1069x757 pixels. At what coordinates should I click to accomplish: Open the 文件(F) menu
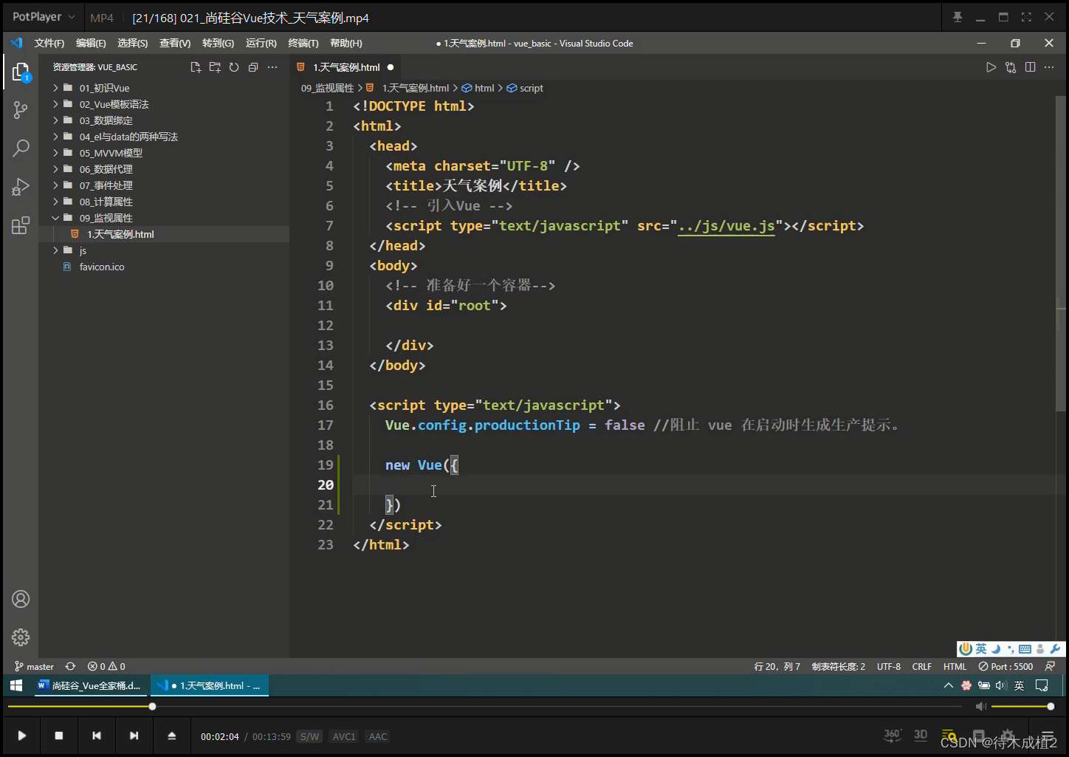49,44
